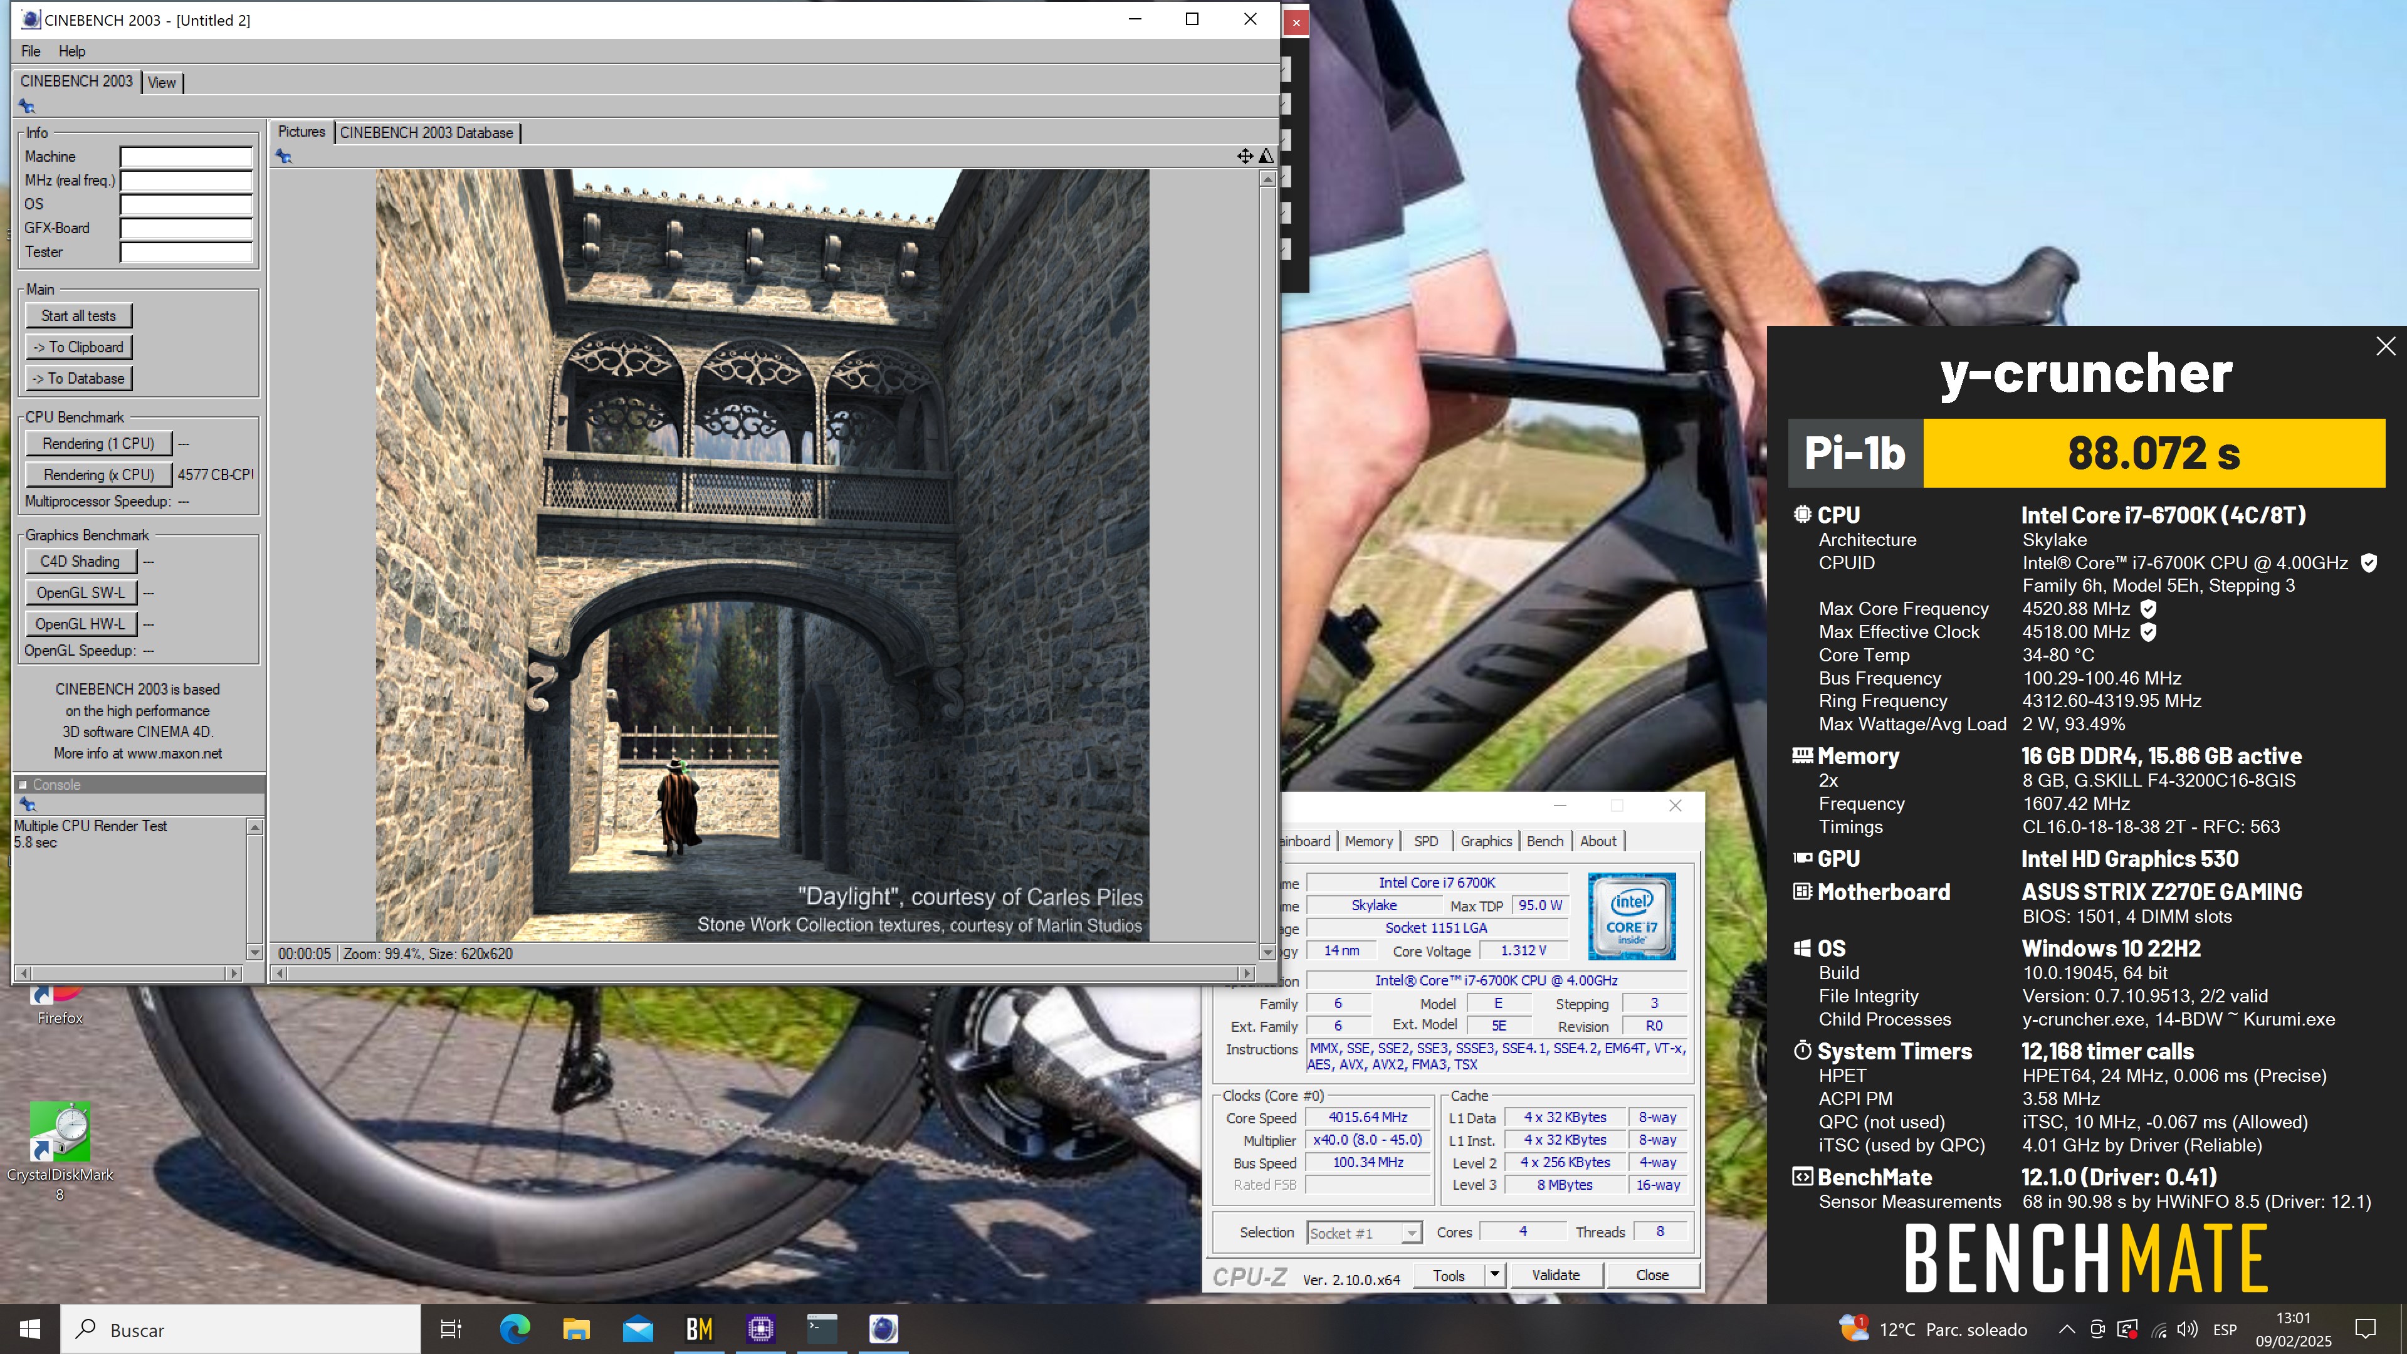This screenshot has width=2407, height=1354.
Task: Open File Explorer from taskbar
Action: [x=575, y=1329]
